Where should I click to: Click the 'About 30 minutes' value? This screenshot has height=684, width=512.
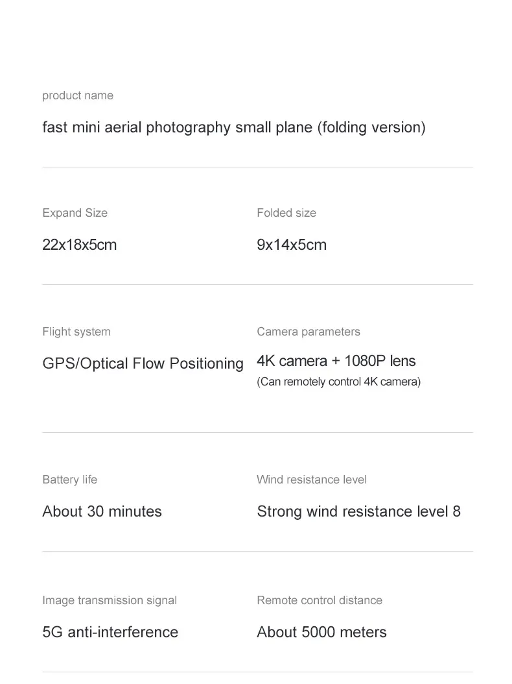102,511
